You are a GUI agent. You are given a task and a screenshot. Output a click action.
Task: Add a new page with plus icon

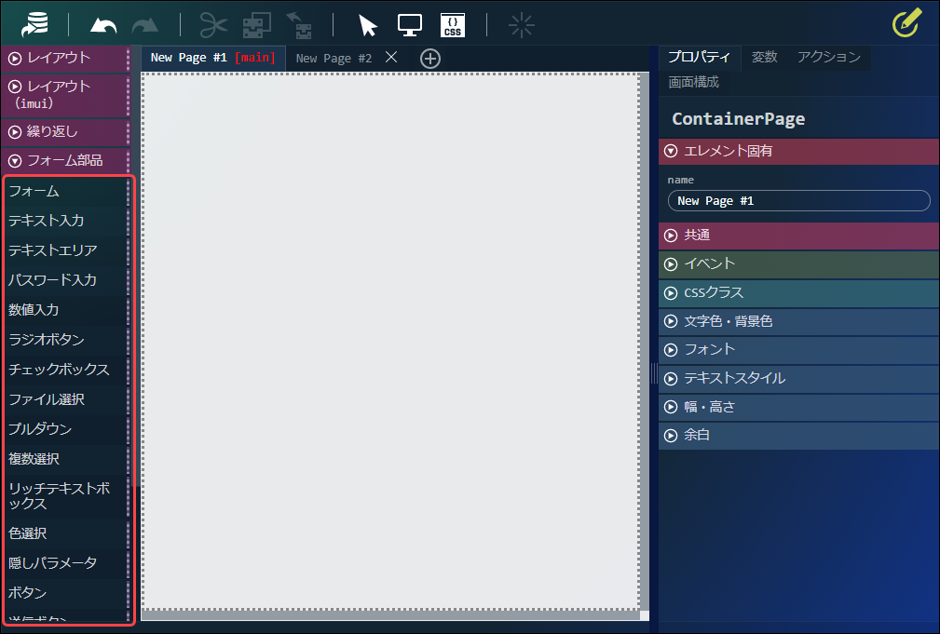click(430, 59)
